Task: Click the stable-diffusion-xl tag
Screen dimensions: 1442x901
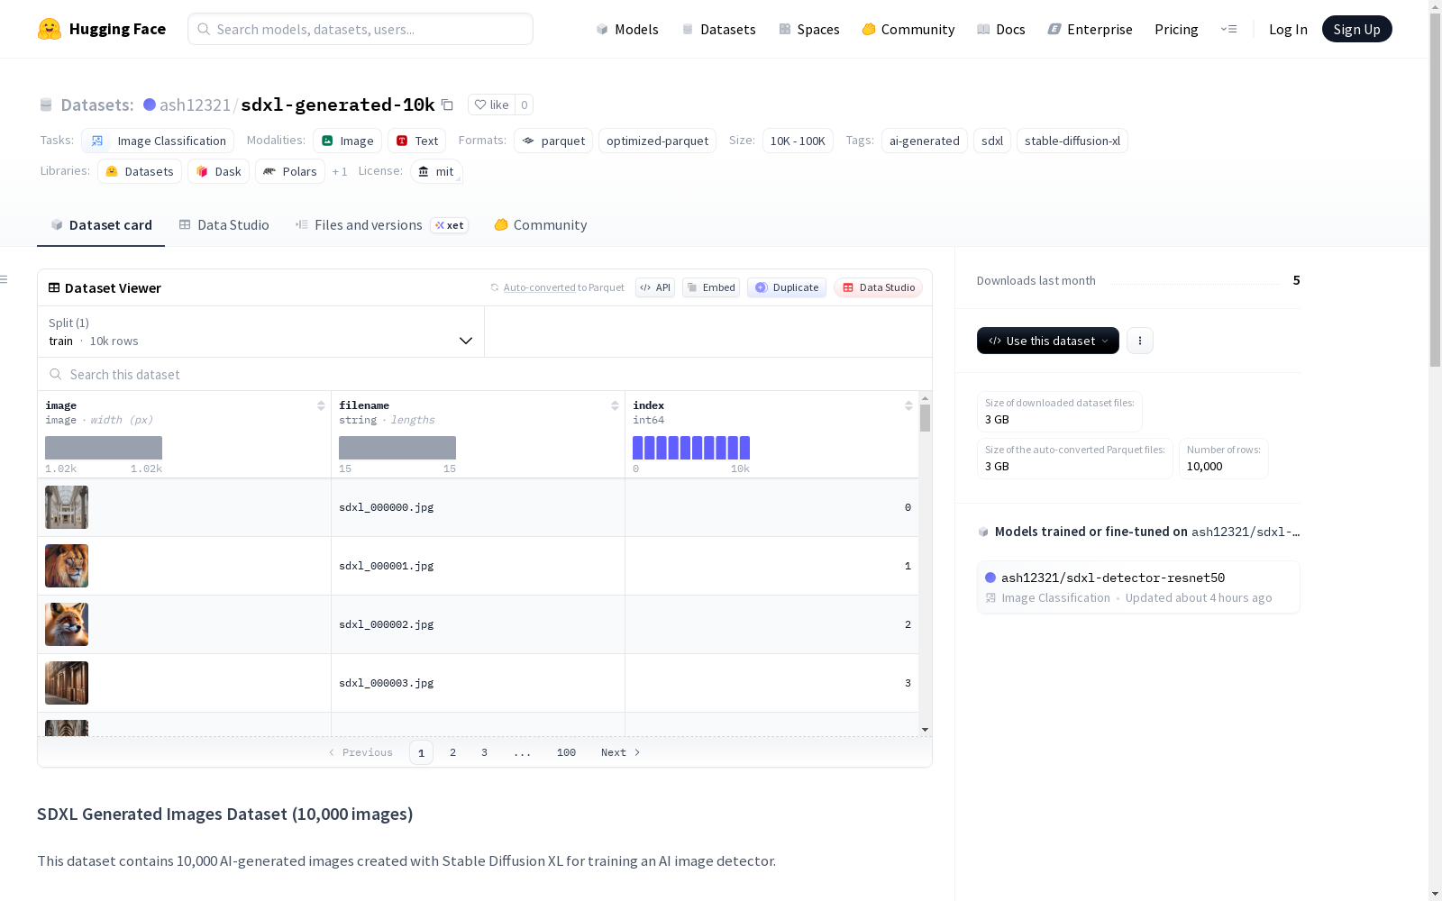Action: [1072, 141]
